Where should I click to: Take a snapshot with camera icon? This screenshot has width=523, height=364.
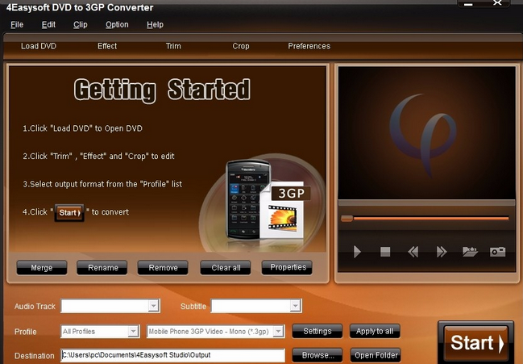(497, 252)
